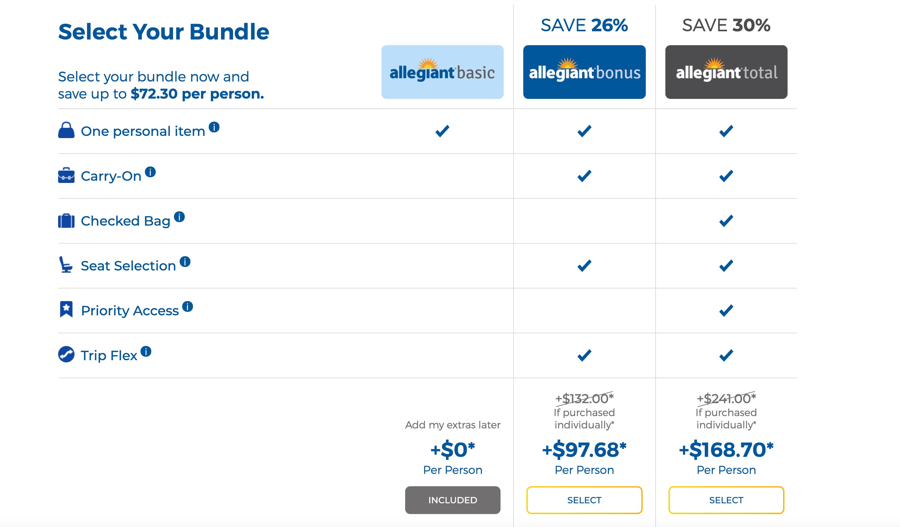Click the personal item handbag icon

click(x=66, y=130)
